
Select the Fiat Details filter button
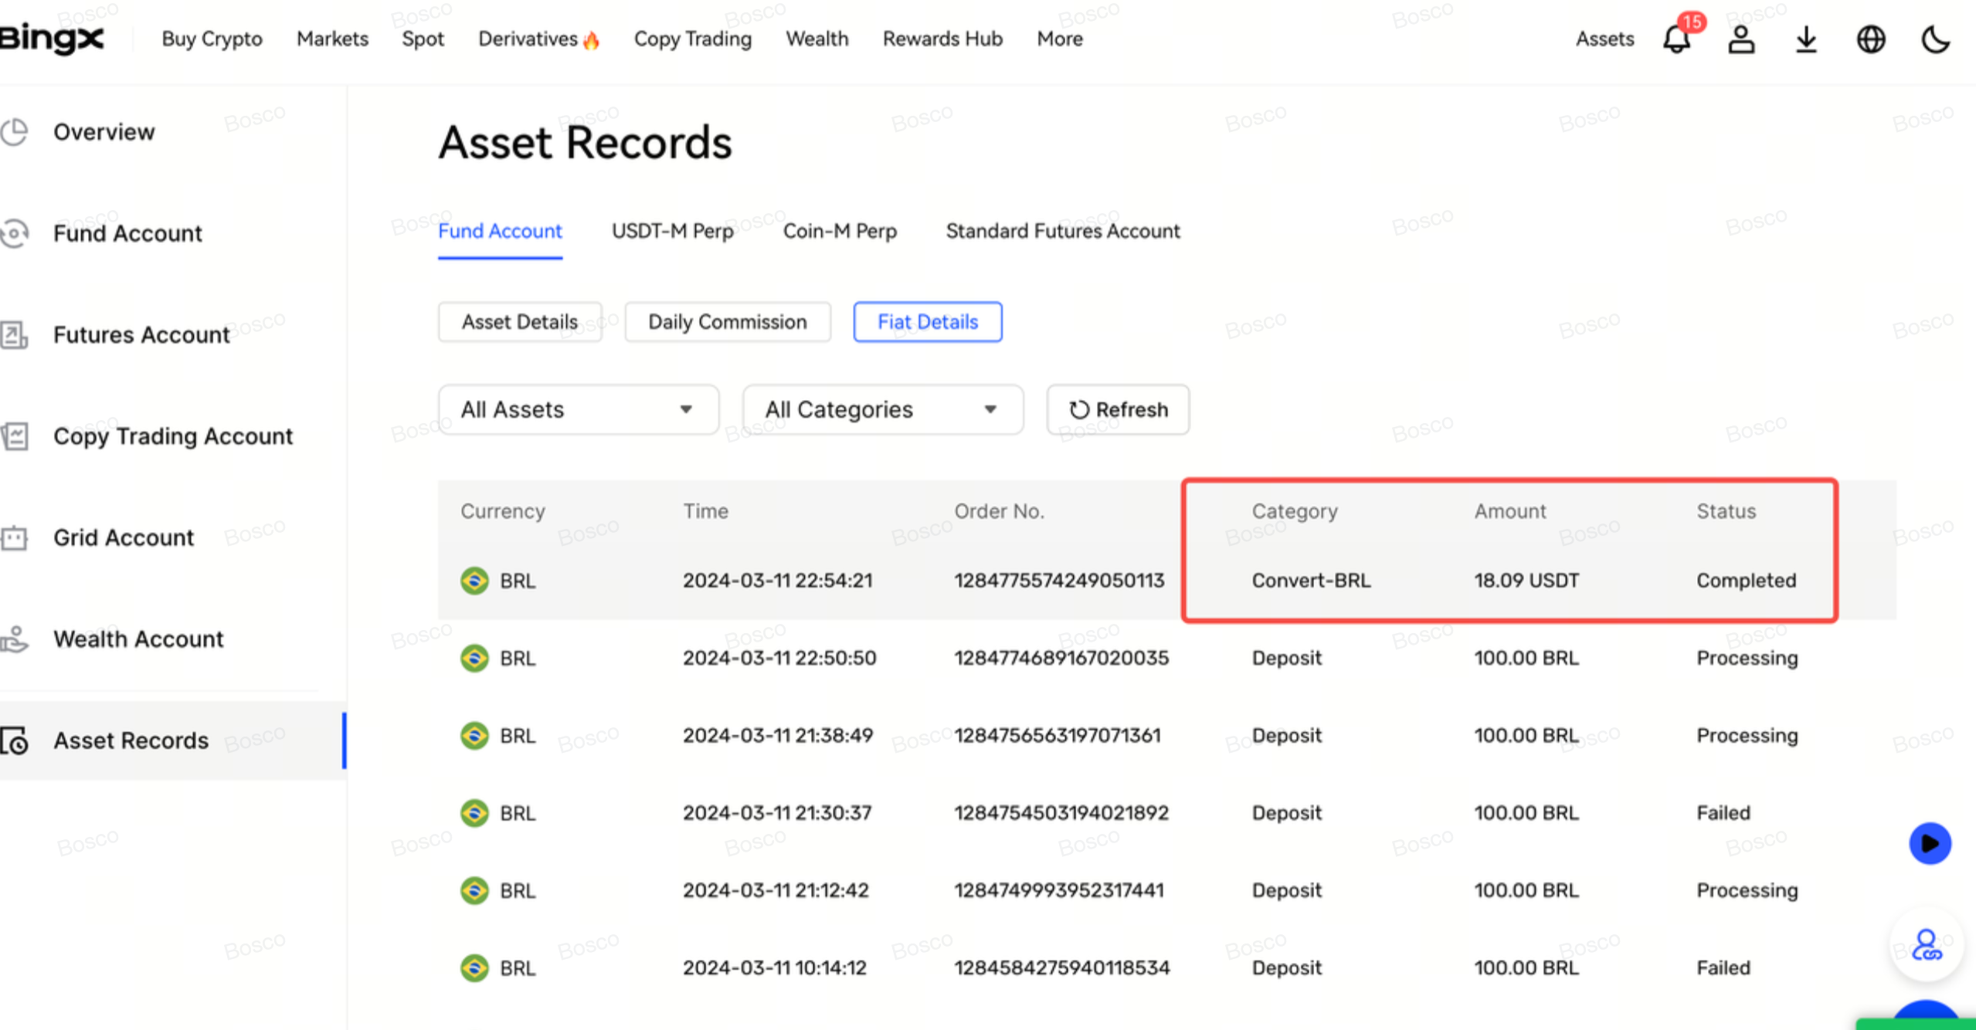click(927, 322)
